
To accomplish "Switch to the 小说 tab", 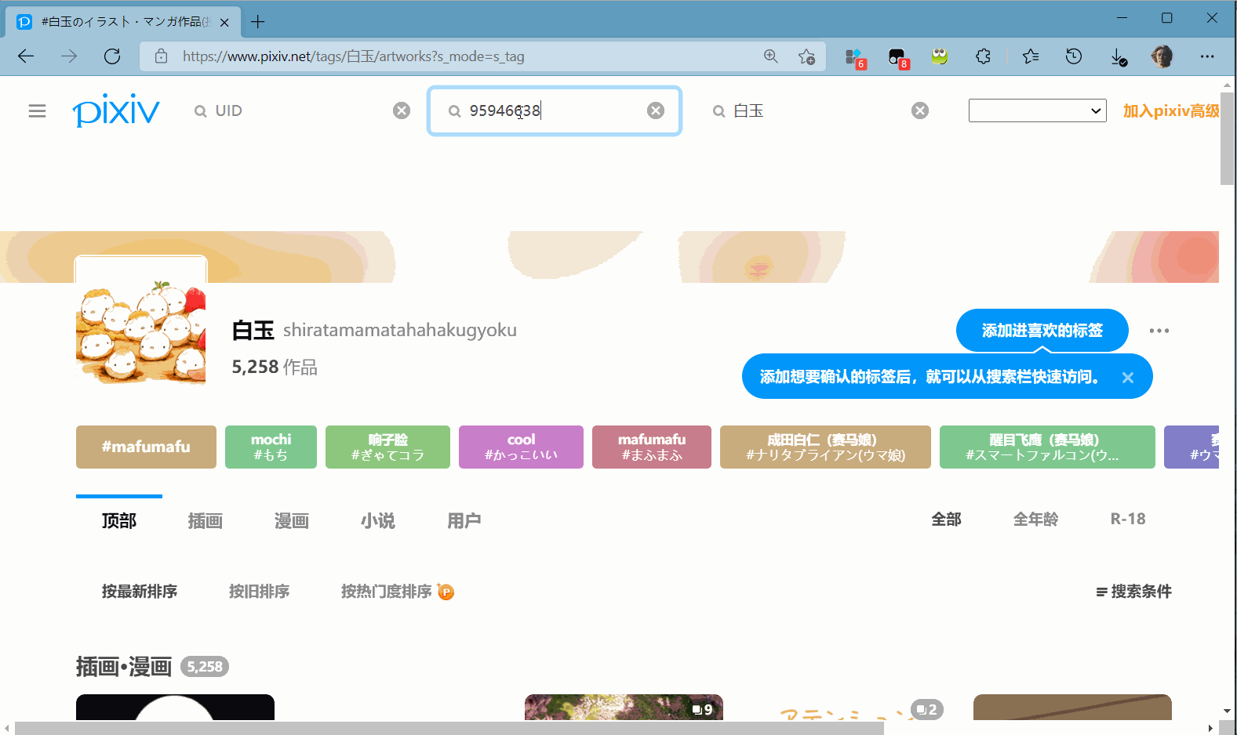I will tap(377, 520).
